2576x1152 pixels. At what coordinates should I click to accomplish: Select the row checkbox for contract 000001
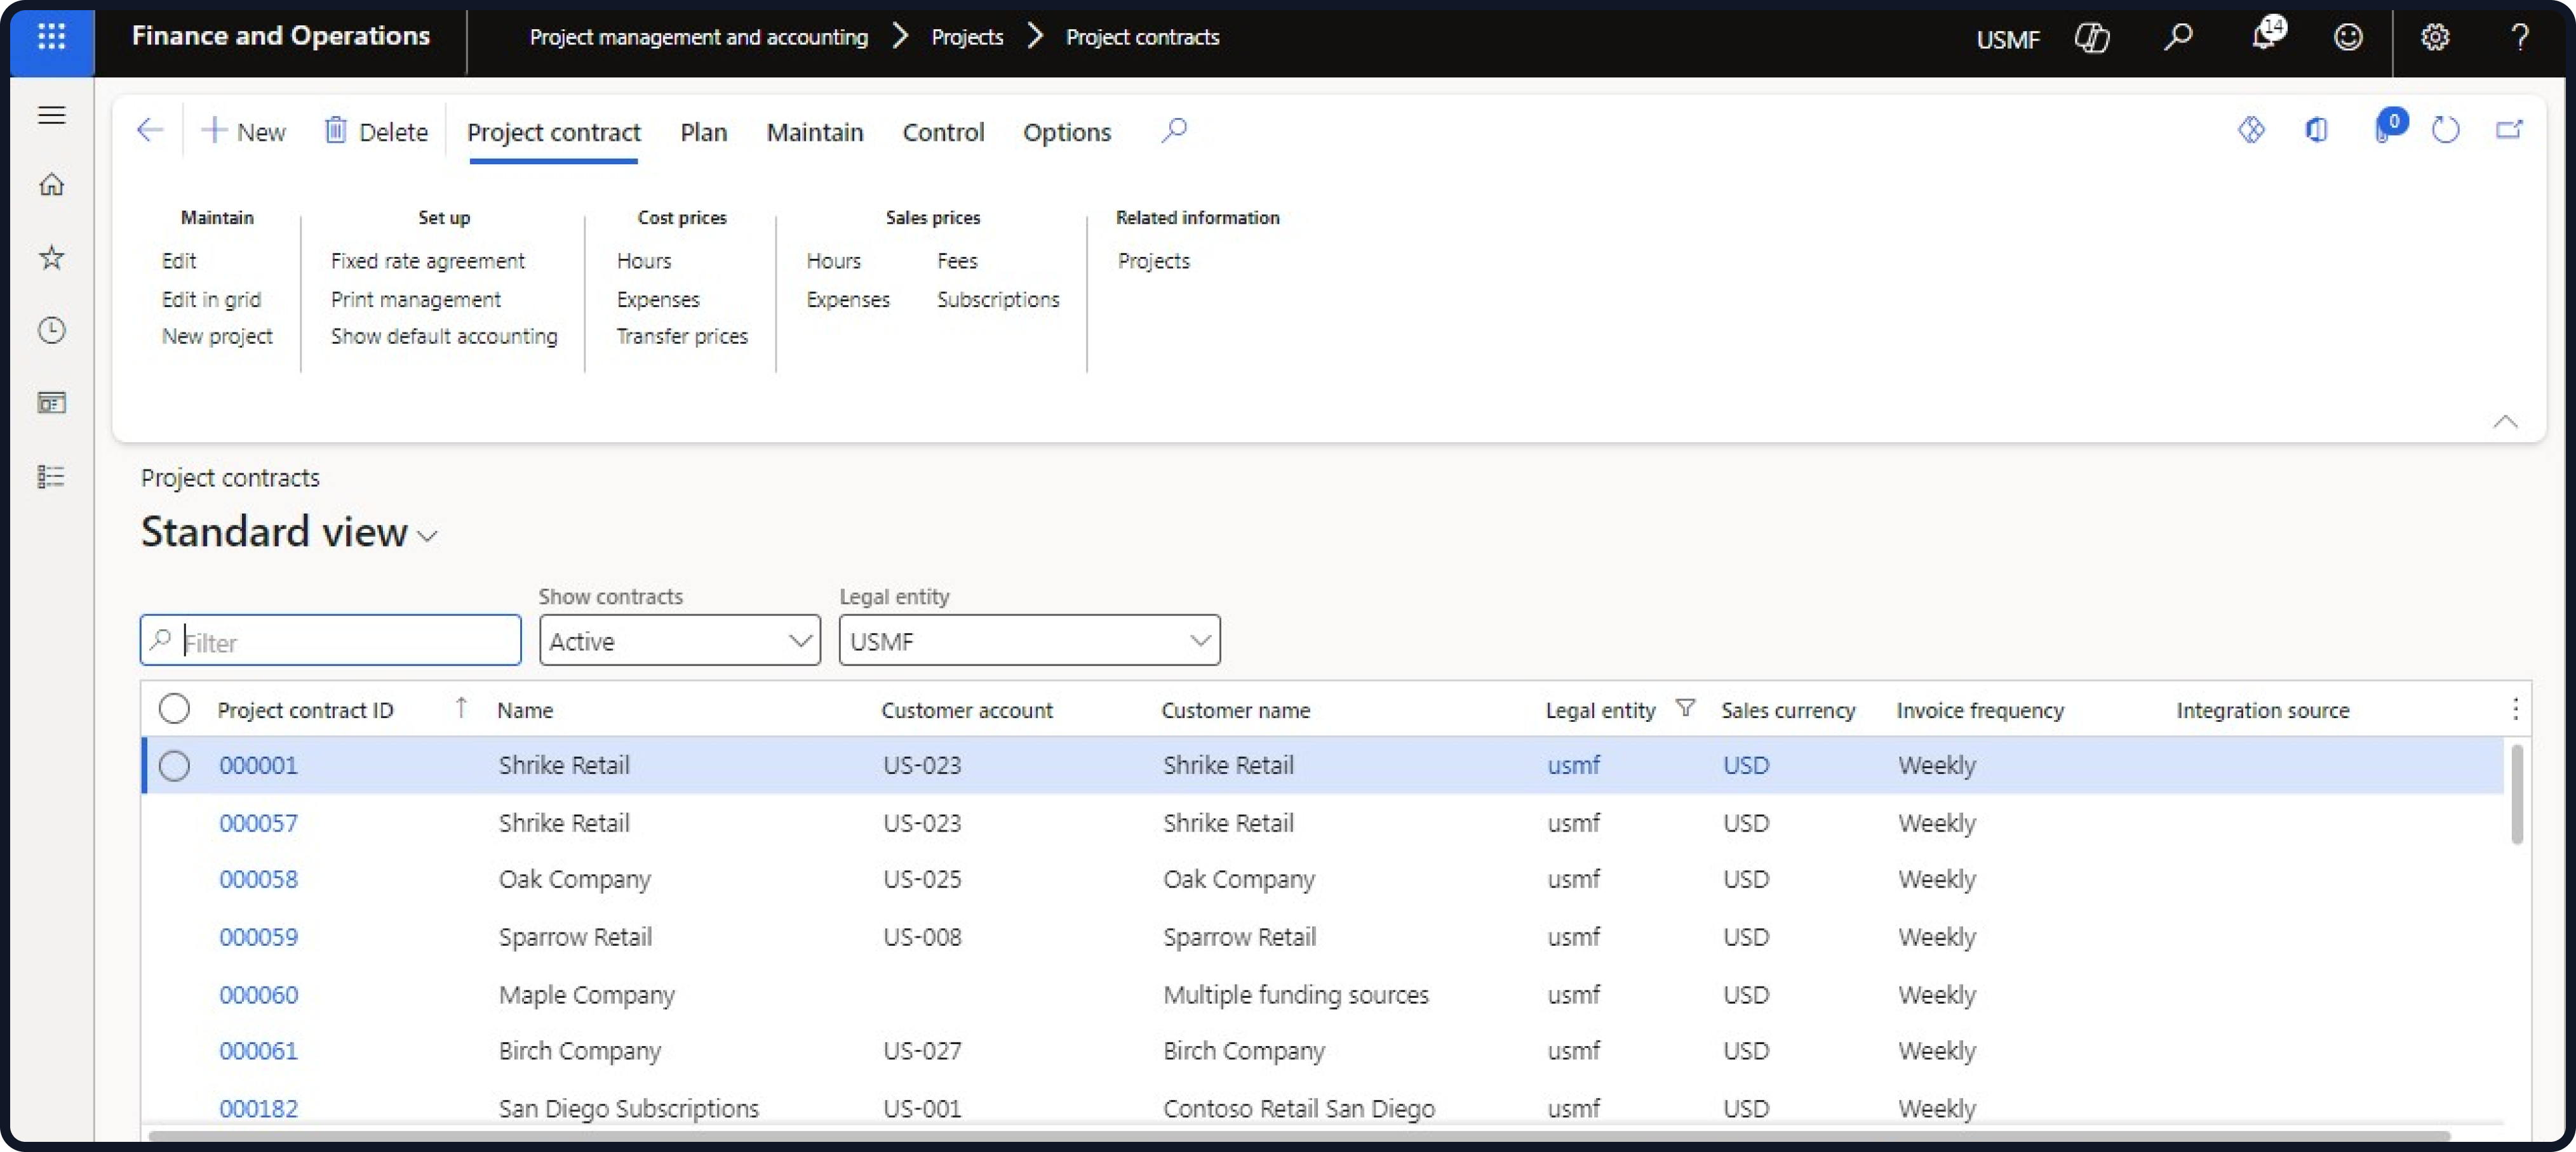174,765
